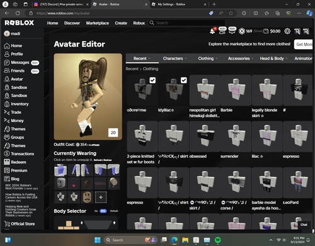This screenshot has width=315, height=246.
Task: Switch to the My Settings - Roblox tab
Action: click(x=178, y=4)
